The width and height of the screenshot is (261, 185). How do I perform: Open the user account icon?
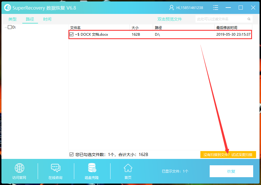(171, 8)
